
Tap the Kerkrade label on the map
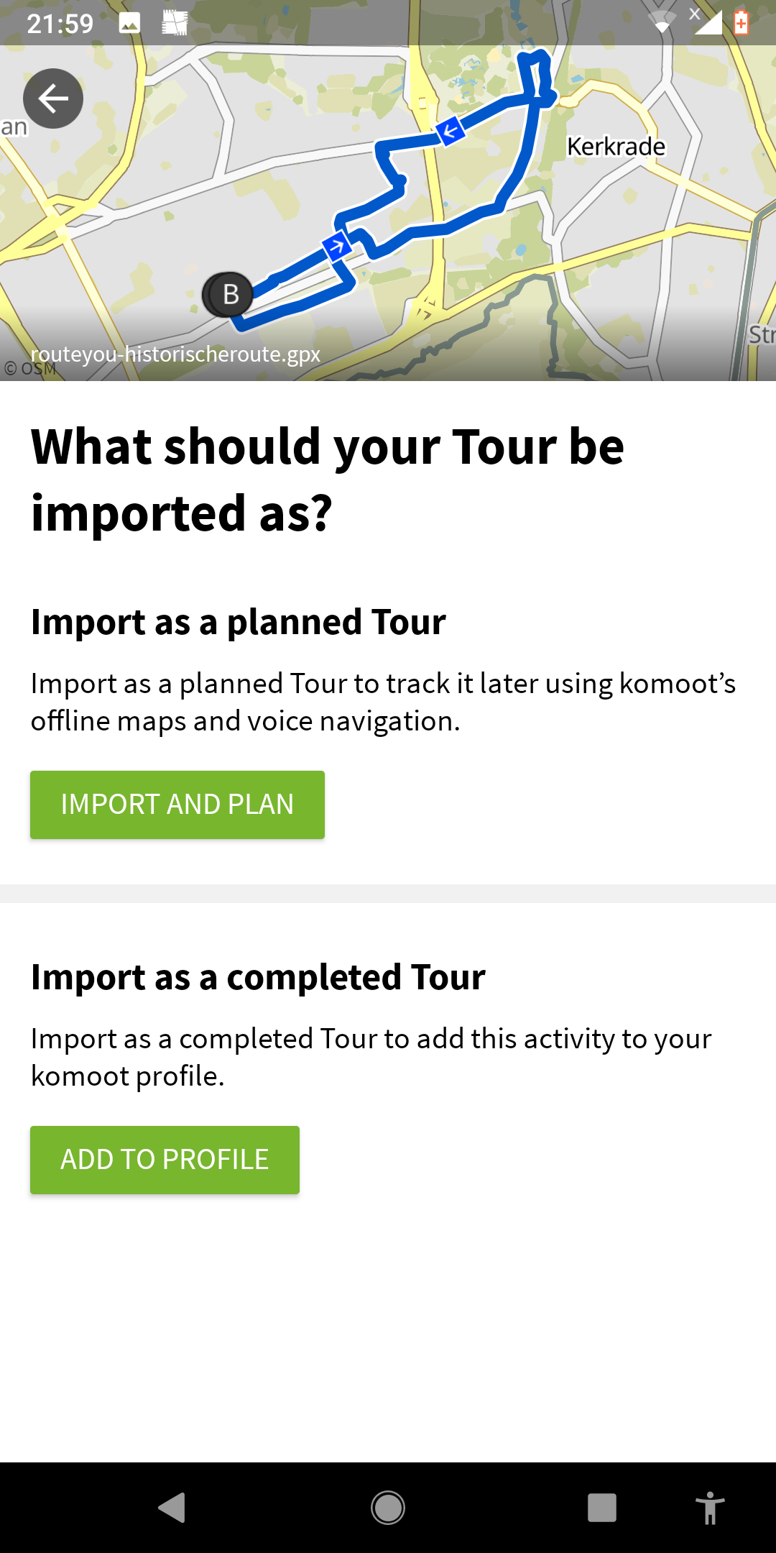[x=616, y=147]
